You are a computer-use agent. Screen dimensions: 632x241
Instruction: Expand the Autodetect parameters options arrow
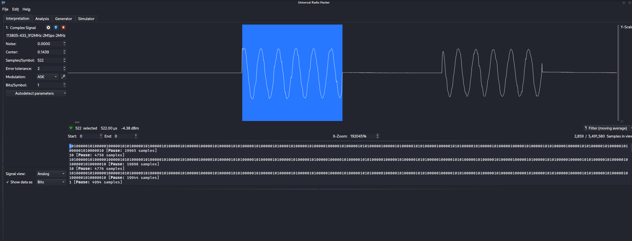[x=65, y=93]
